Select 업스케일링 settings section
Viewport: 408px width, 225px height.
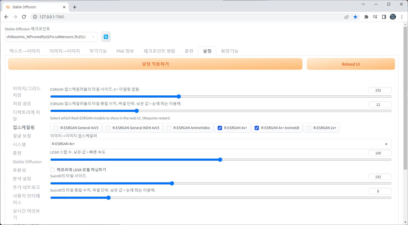24,127
